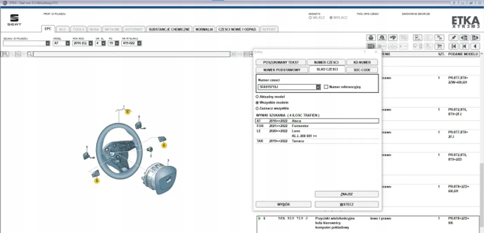Choose the Magazyn 'WLACZ' radio button

pyautogui.click(x=310, y=18)
